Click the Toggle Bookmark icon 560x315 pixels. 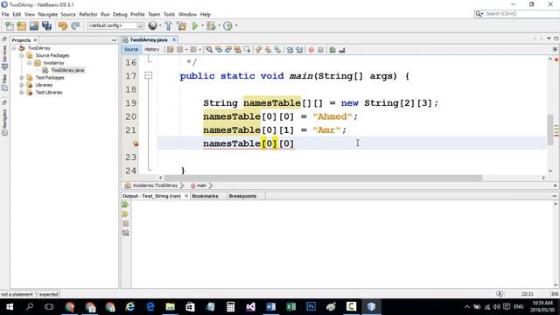coord(277,50)
